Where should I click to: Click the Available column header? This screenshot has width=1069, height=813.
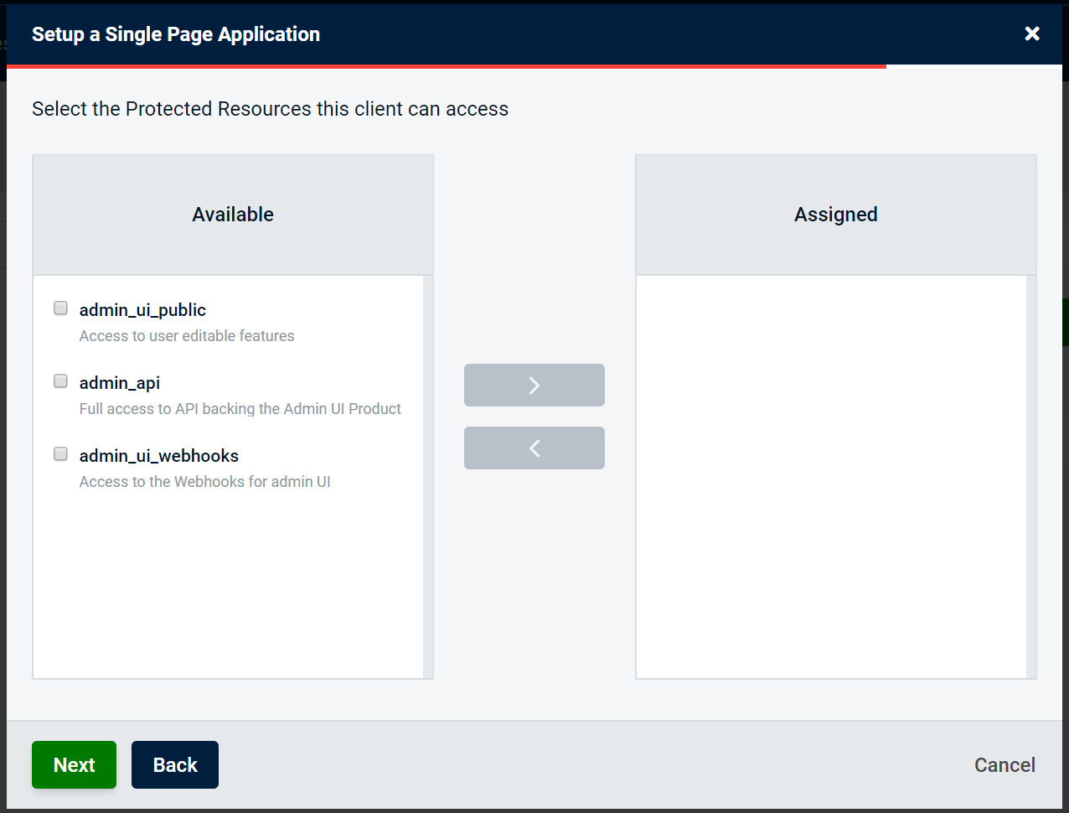click(233, 215)
